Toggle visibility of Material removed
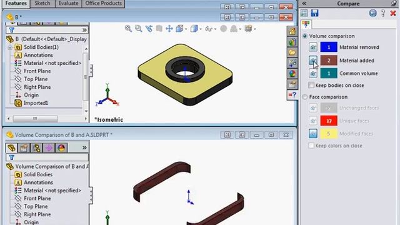This screenshot has height=225, width=400. [313, 47]
